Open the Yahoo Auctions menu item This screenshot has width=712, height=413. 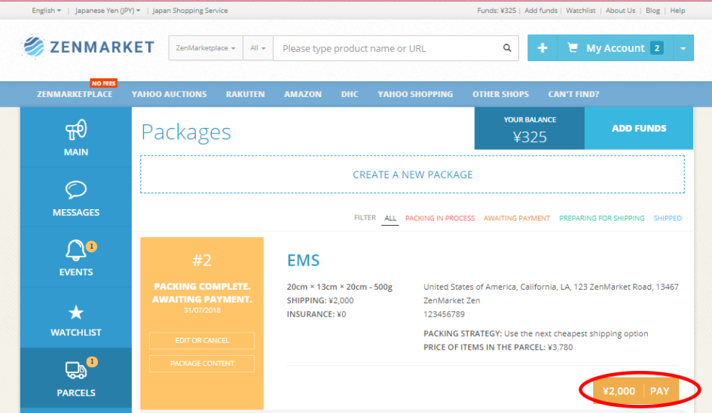[169, 94]
